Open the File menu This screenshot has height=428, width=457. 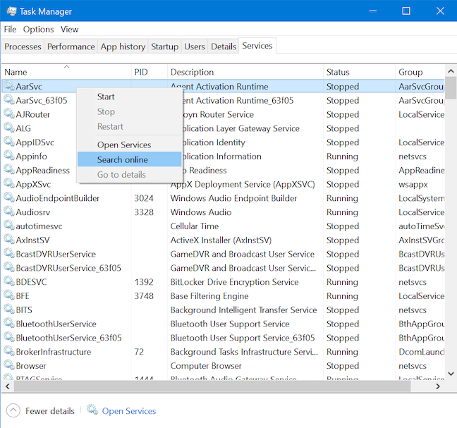coord(10,30)
